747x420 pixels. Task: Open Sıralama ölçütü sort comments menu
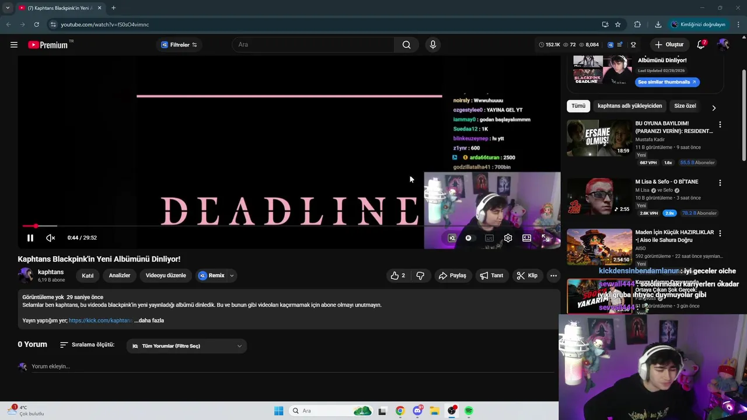[88, 345]
